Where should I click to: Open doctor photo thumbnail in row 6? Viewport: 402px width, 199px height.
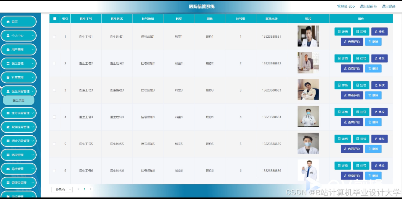tap(308, 170)
